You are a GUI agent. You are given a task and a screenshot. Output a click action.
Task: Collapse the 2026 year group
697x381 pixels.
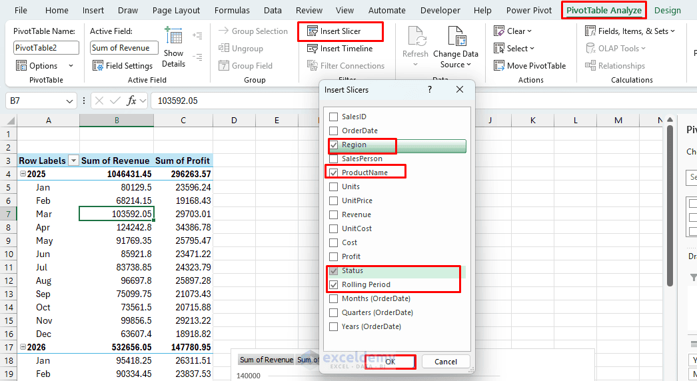click(x=23, y=347)
